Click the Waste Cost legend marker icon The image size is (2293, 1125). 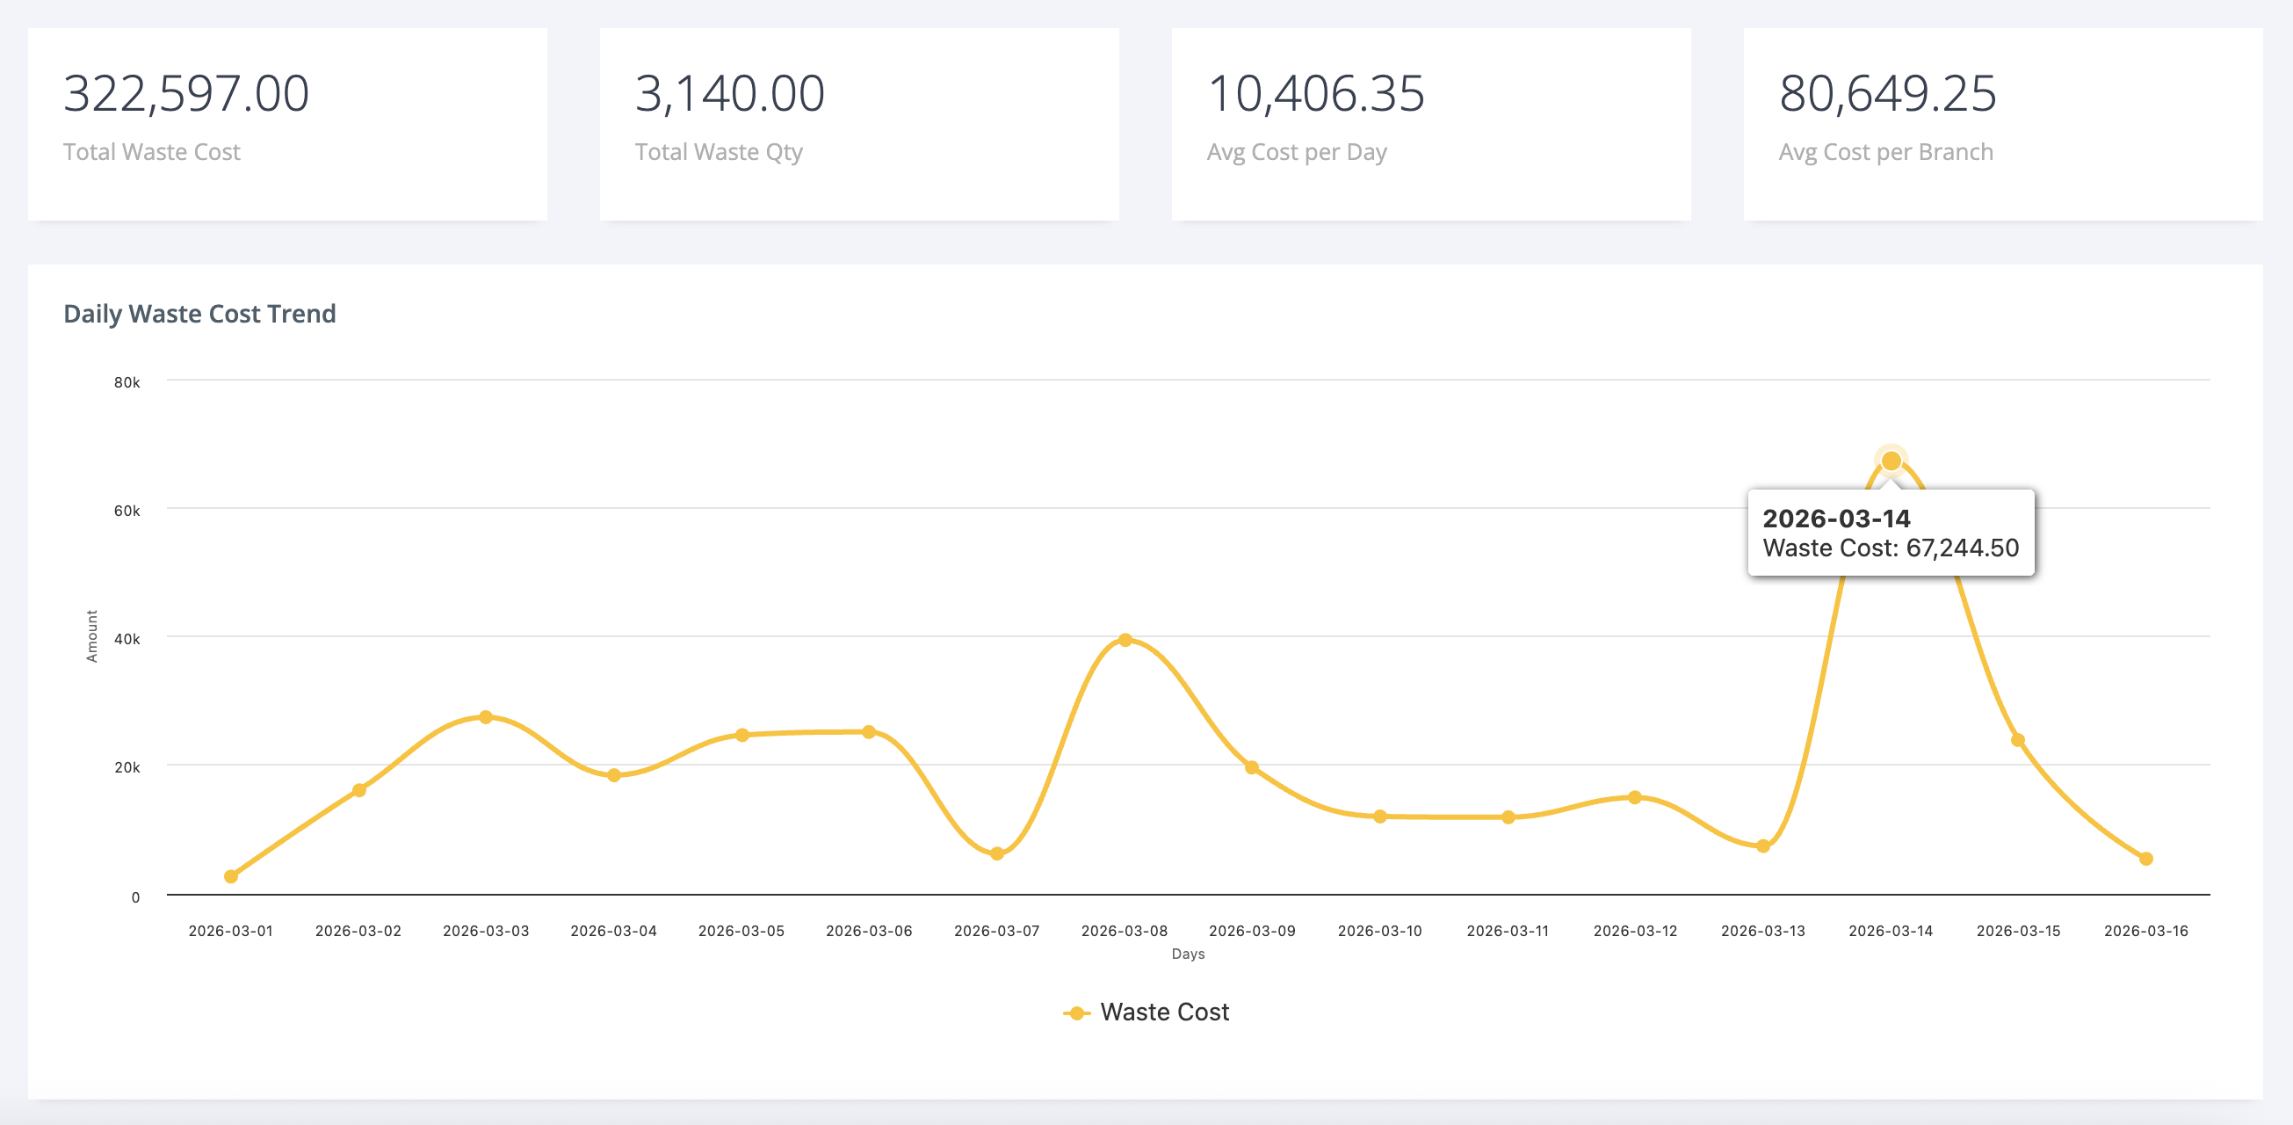pyautogui.click(x=1076, y=1012)
